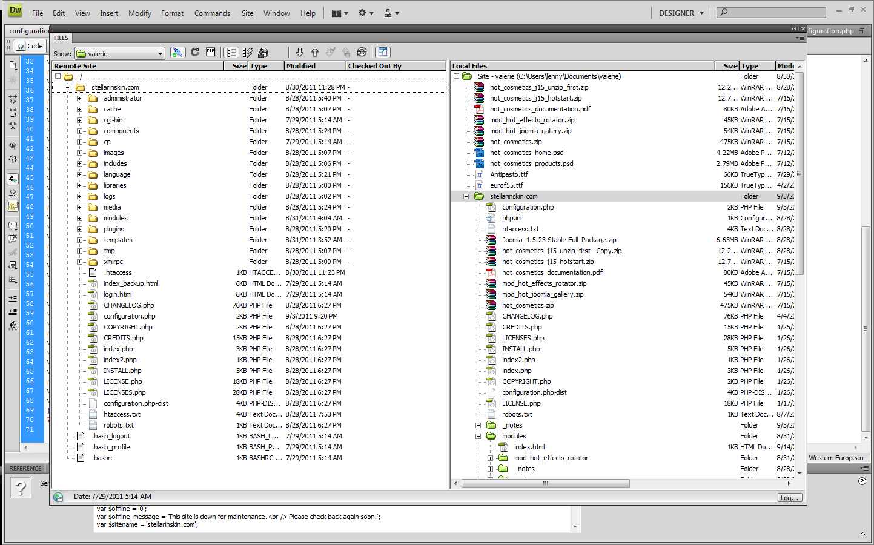The width and height of the screenshot is (874, 545).
Task: Open the Files panel options menu
Action: 800,38
